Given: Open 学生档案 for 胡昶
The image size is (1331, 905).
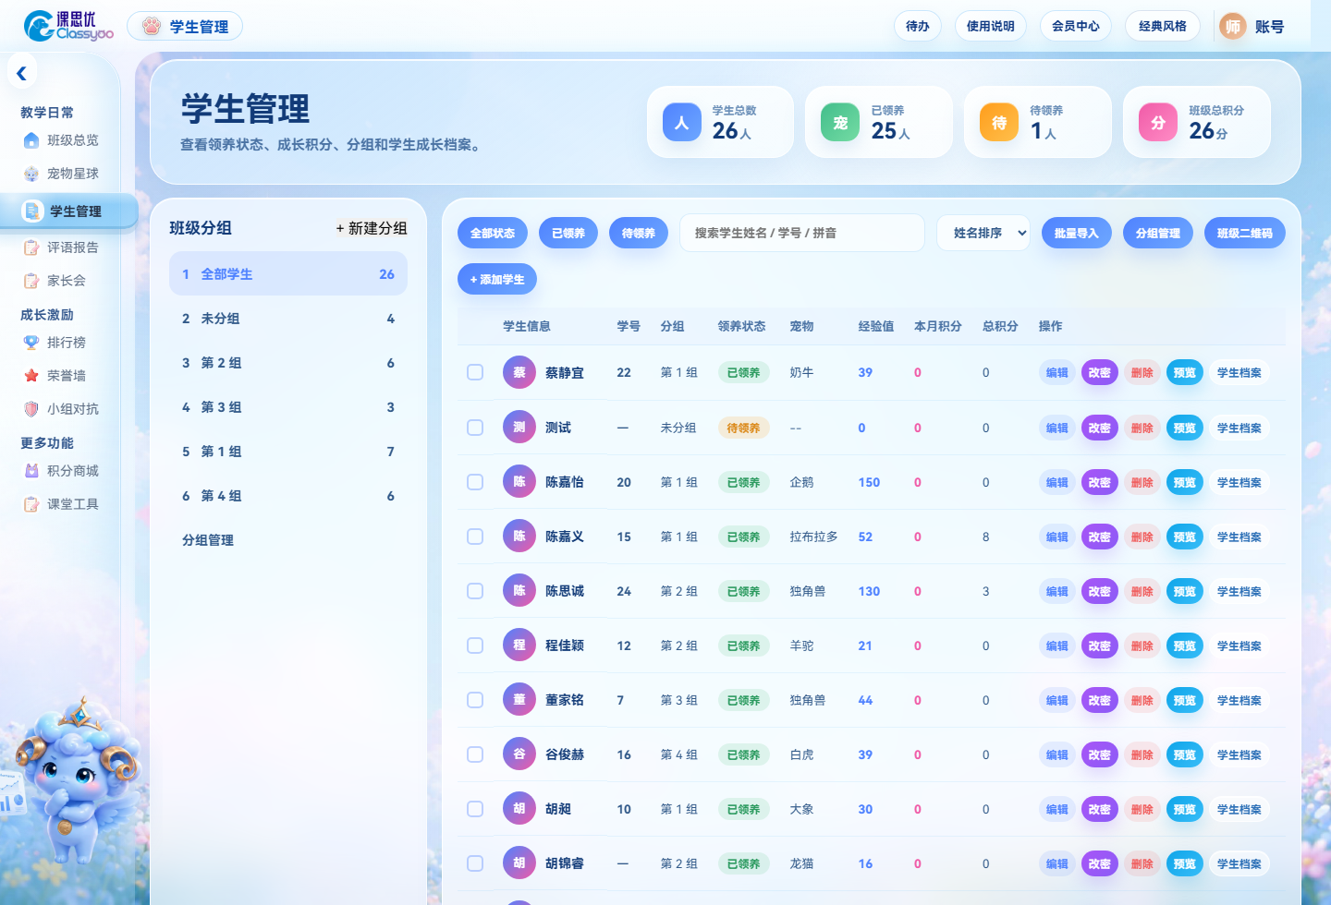Looking at the screenshot, I should click(1239, 809).
